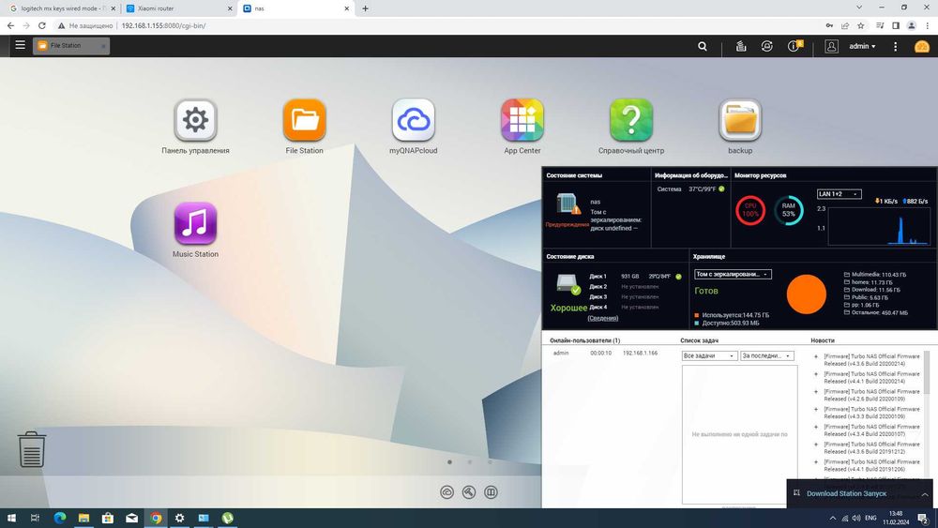The image size is (938, 528).
Task: Click the QTS search magnifier icon
Action: point(703,46)
